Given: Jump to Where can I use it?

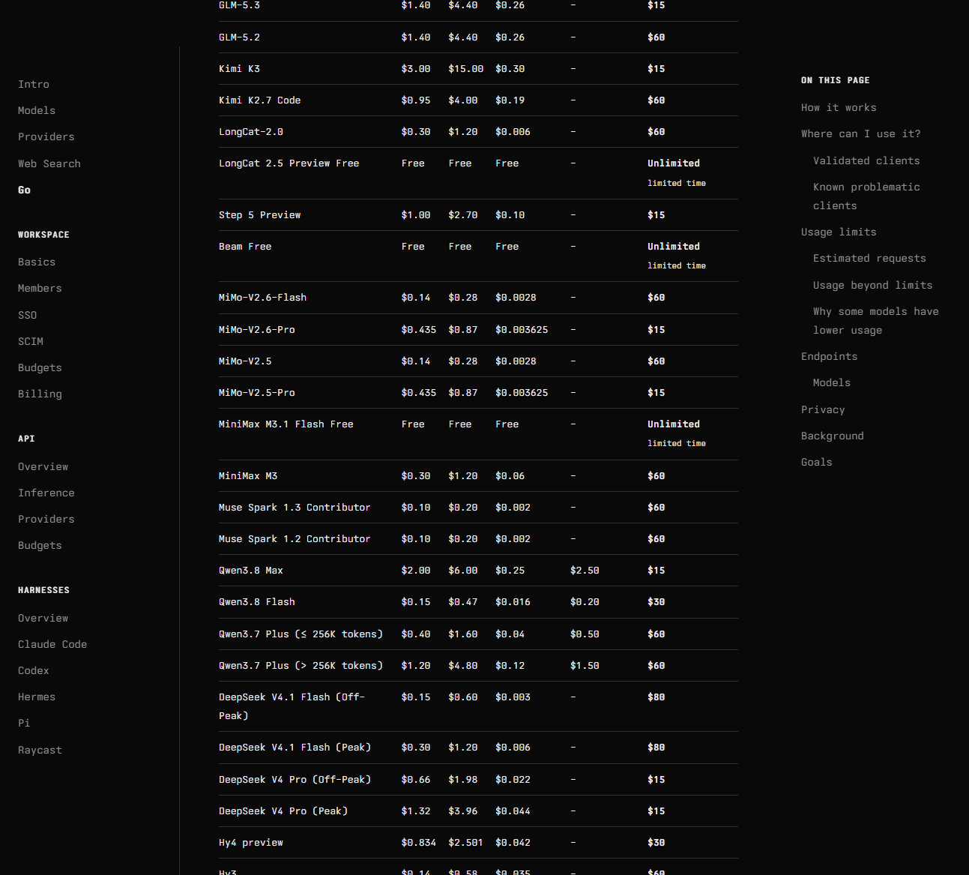Looking at the screenshot, I should 861,133.
